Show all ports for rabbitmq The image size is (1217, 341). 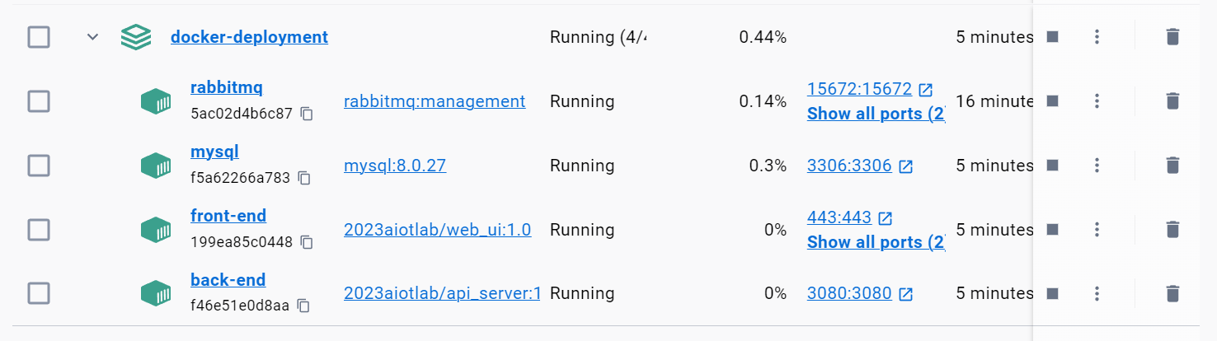[876, 114]
